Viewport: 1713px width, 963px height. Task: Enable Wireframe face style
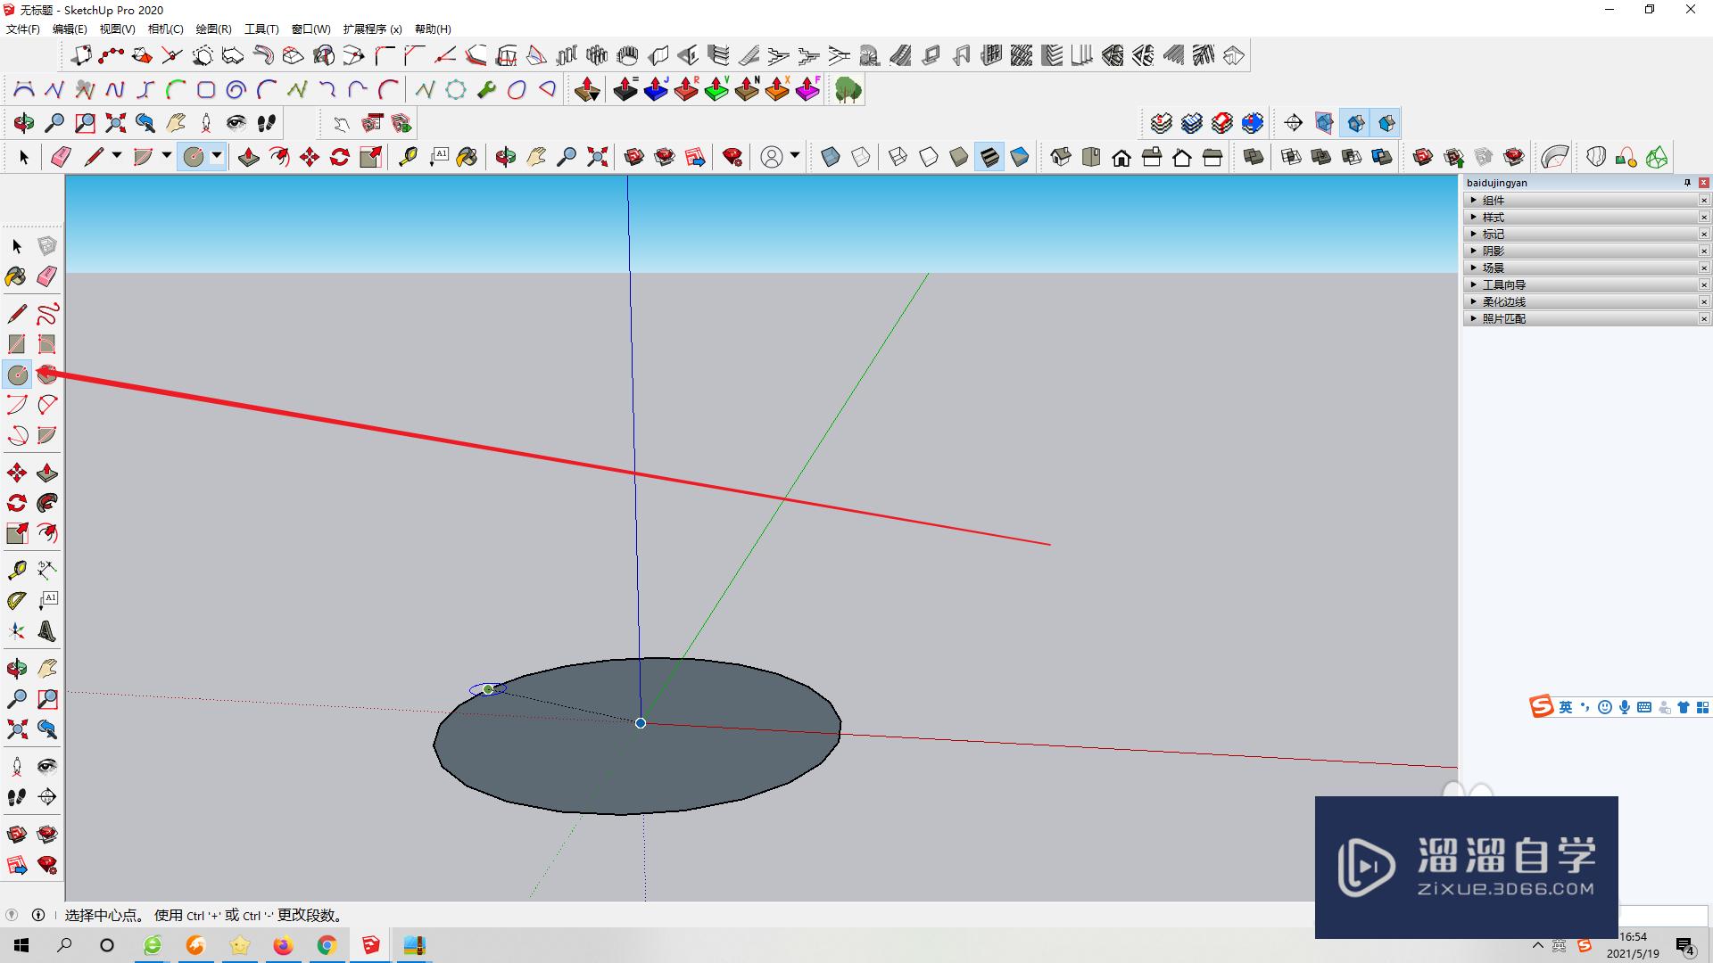tap(898, 157)
